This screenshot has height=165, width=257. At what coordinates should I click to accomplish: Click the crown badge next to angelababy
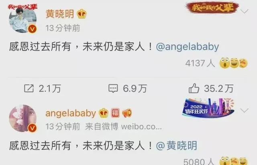pos(104,113)
